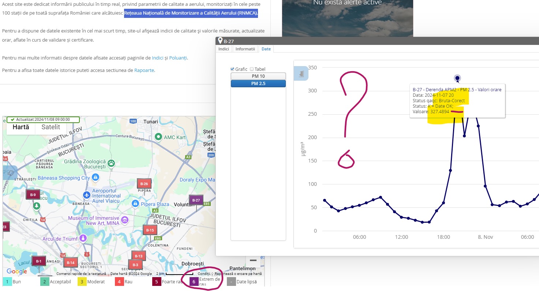Switch map to Satelit view
The image size is (539, 291).
coord(51,127)
